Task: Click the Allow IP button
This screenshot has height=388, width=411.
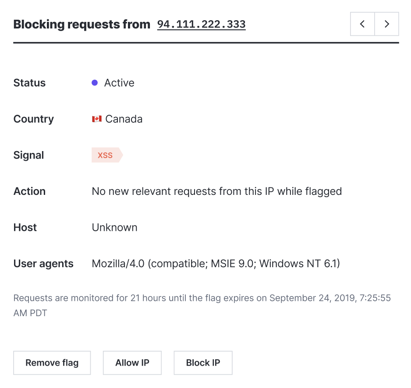Action: tap(132, 363)
